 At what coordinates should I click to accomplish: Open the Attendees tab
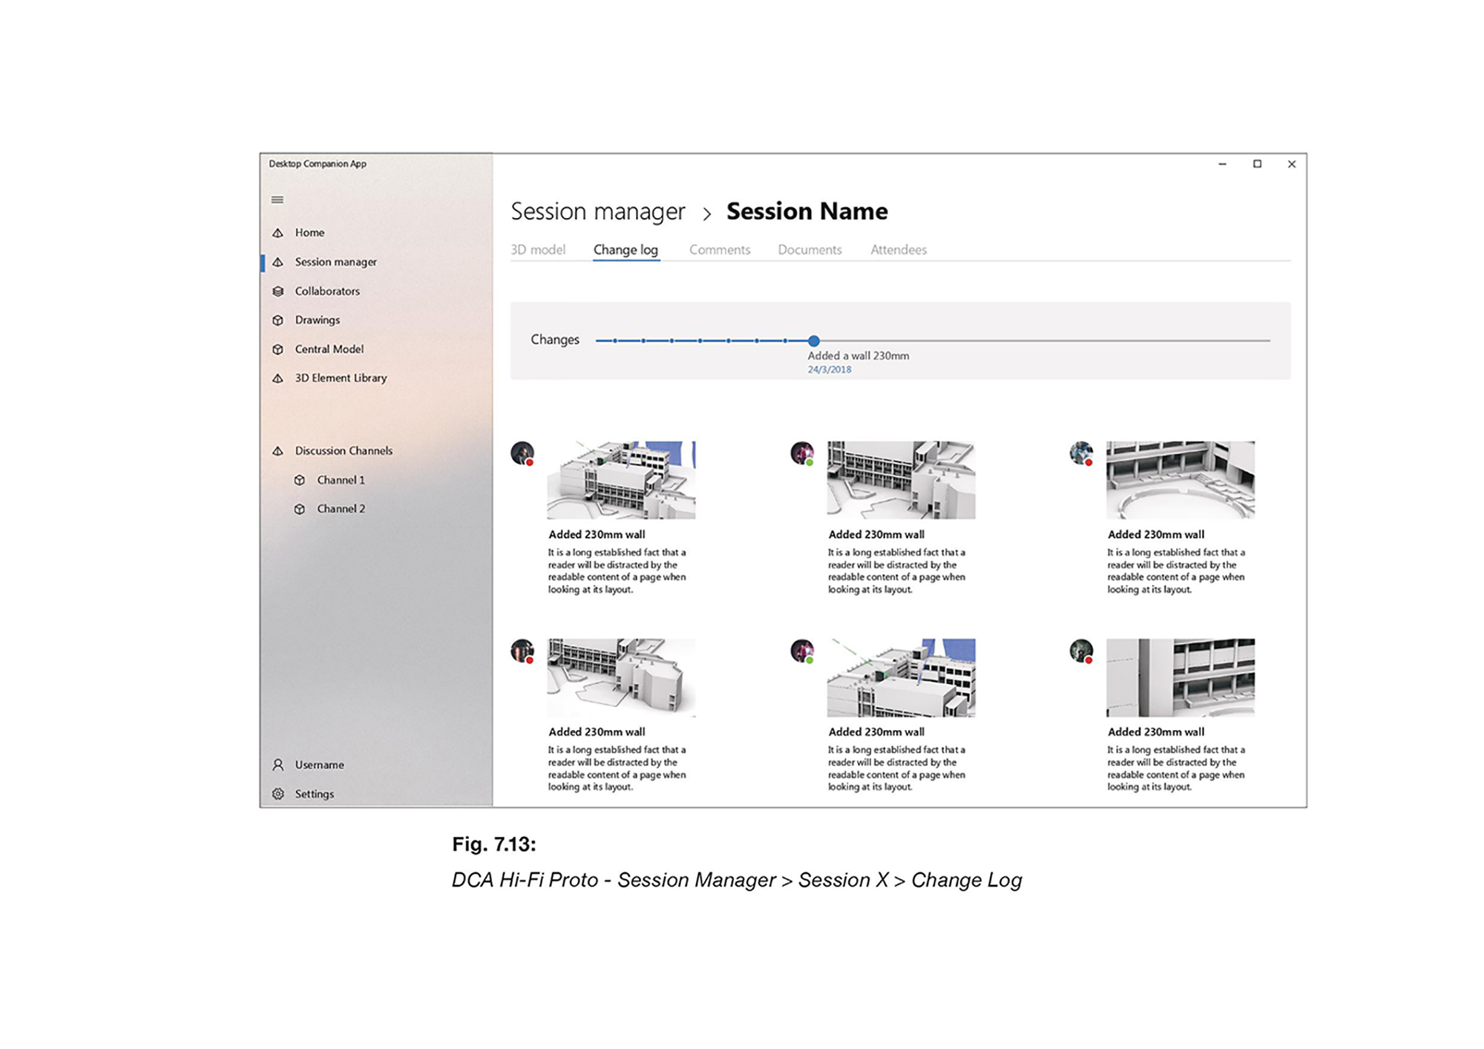click(898, 250)
